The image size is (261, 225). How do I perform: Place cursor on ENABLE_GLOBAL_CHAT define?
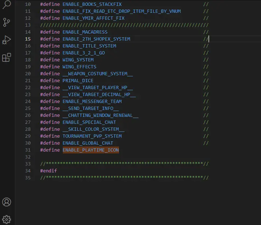pos(88,143)
